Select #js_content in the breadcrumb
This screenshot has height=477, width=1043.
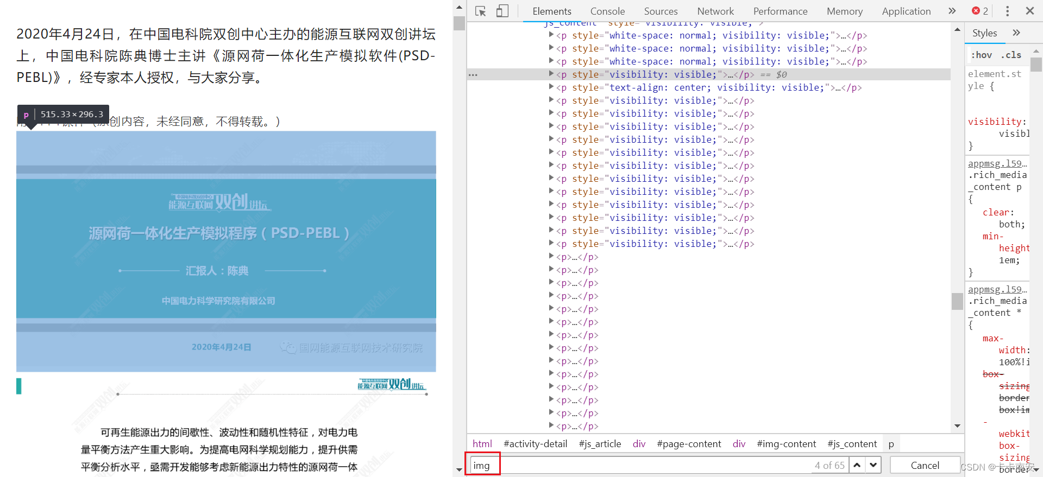click(x=852, y=443)
